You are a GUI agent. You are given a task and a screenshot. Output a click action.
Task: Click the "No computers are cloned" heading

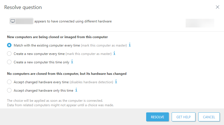(67, 74)
